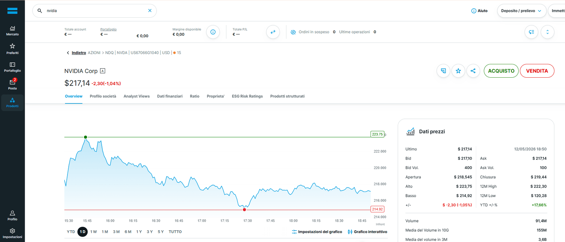The image size is (565, 242).
Task: Click the 214.92 low price label on chart
Action: (x=377, y=209)
